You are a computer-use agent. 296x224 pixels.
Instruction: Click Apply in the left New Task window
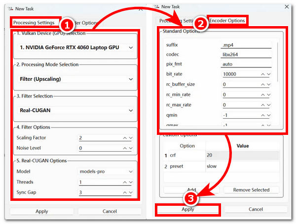[x=42, y=211]
